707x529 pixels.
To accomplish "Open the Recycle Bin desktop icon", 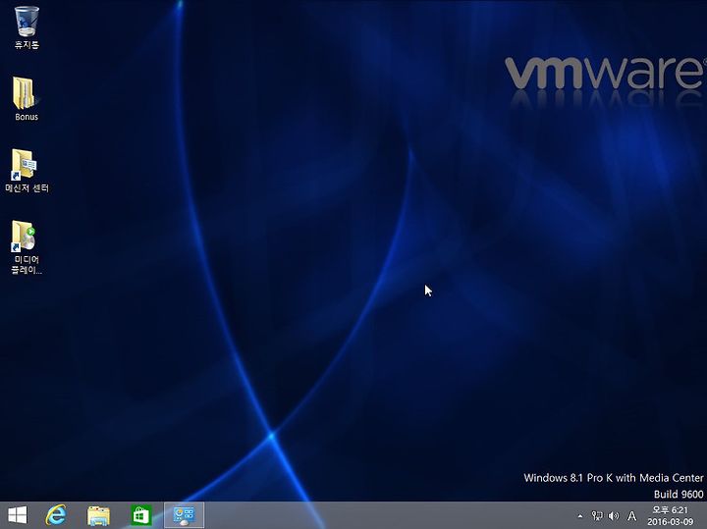I will click(27, 26).
